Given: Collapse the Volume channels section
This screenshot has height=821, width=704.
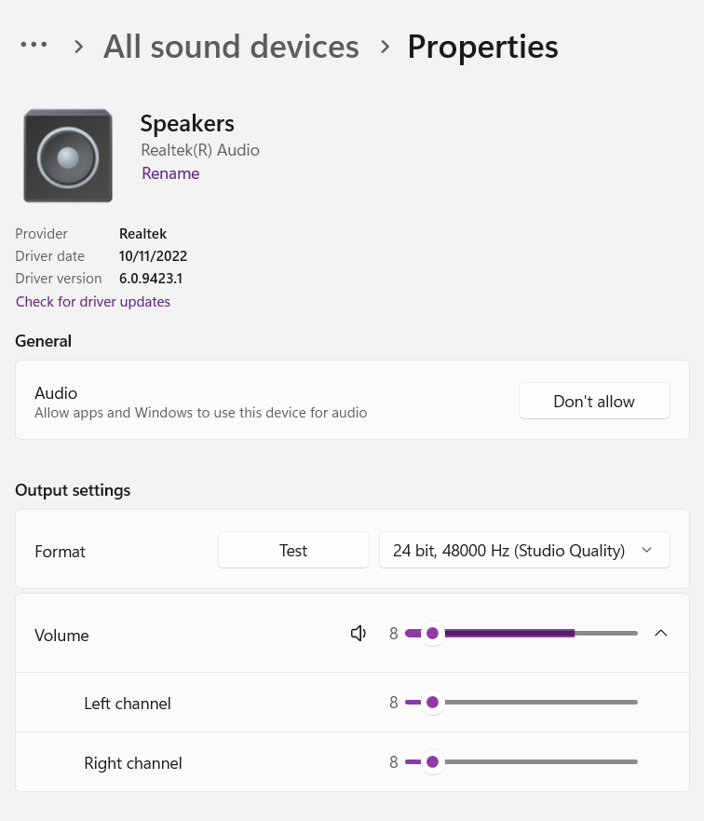Looking at the screenshot, I should [x=661, y=633].
